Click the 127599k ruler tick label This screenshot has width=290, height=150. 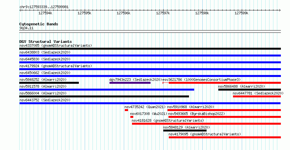(x=241, y=13)
